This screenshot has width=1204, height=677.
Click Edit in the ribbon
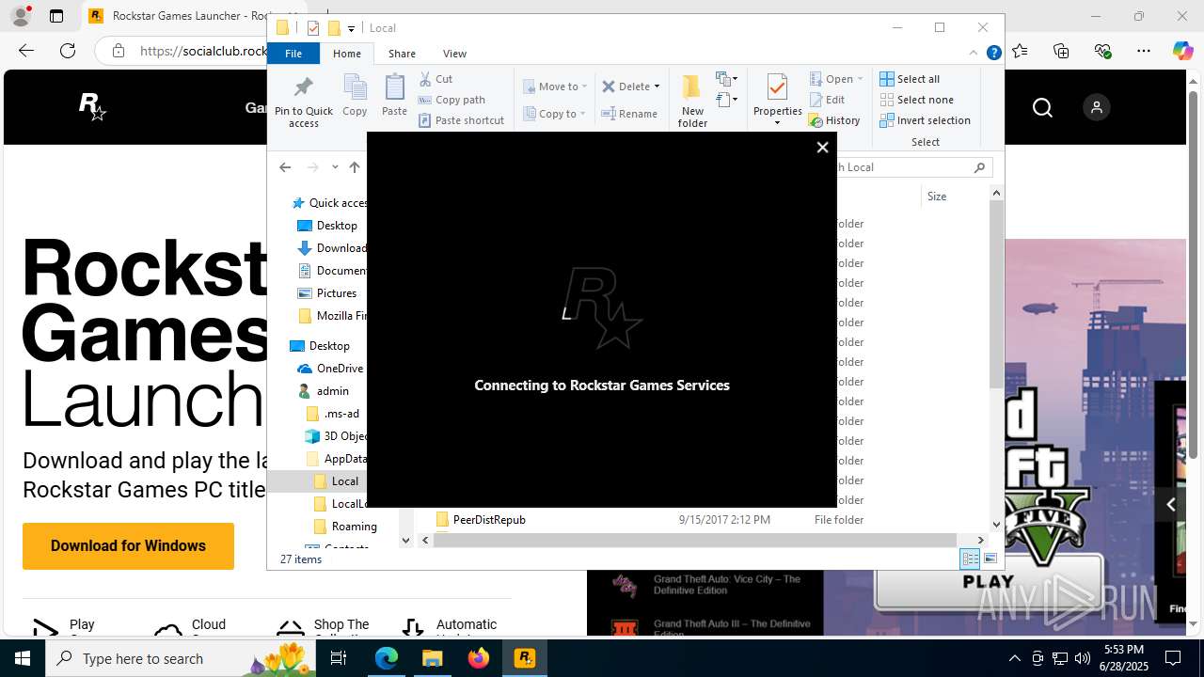[x=827, y=100]
